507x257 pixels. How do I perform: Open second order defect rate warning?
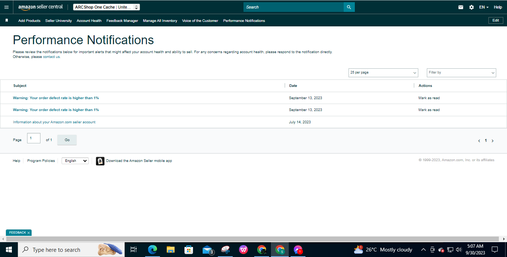[56, 110]
